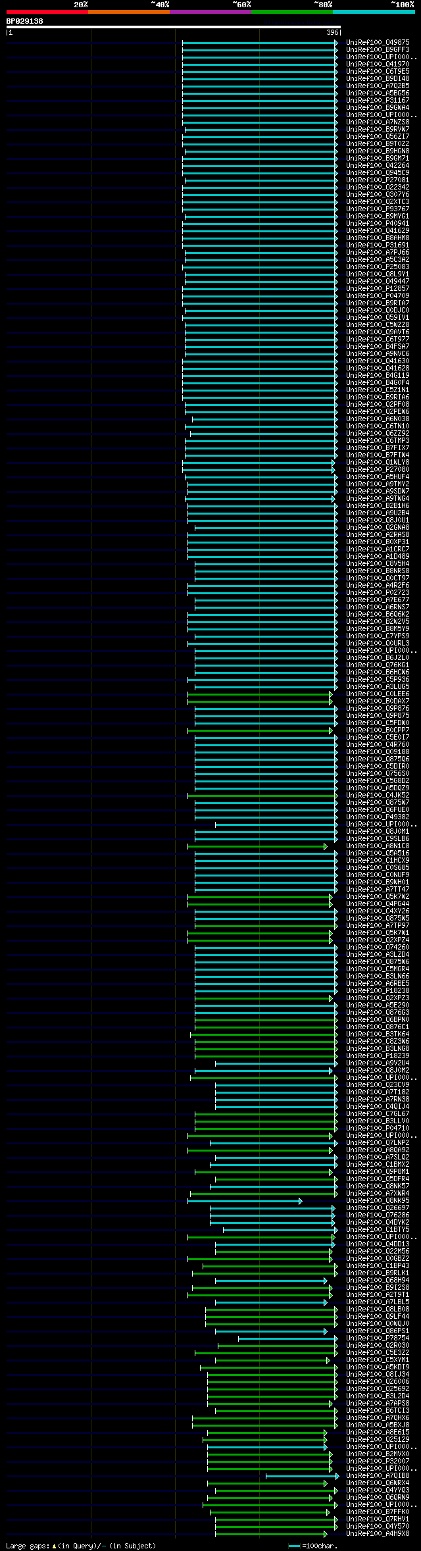Click the orange ~40% identity legend segment
421x1551 pixels.
pyautogui.click(x=129, y=11)
